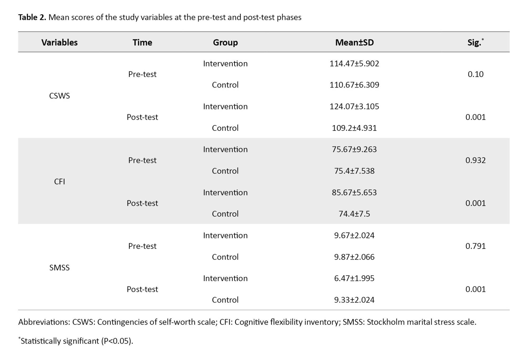Click the significance value 0.932
This screenshot has height=357, width=529.
click(x=475, y=160)
